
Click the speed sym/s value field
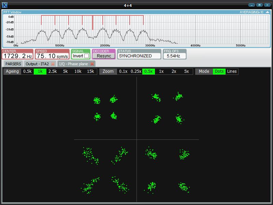pyautogui.click(x=52, y=56)
